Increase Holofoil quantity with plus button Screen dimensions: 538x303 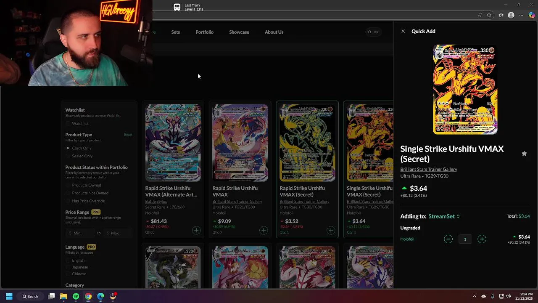(x=482, y=239)
